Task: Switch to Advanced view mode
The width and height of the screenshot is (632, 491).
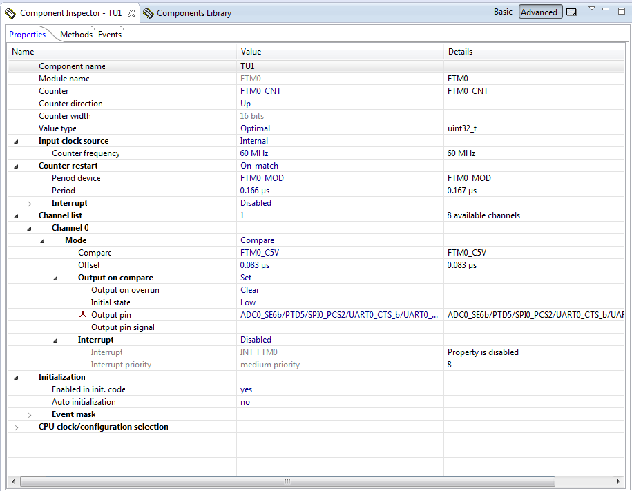Action: pyautogui.click(x=540, y=12)
